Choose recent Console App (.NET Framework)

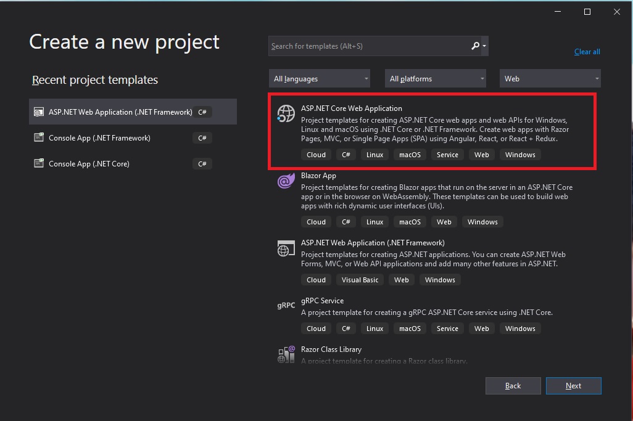(x=133, y=137)
